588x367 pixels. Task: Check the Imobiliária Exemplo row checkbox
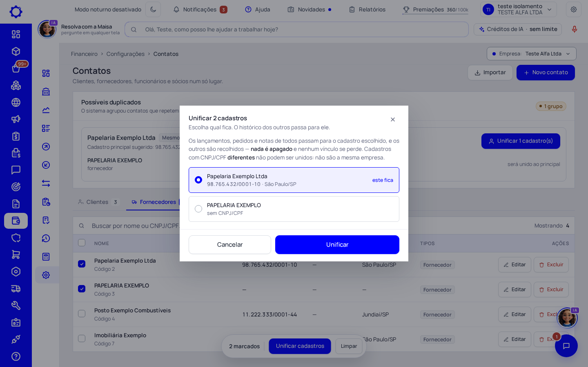(x=82, y=338)
